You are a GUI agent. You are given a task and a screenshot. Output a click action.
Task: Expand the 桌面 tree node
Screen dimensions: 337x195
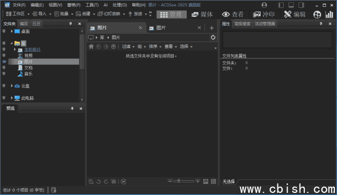tap(12, 32)
